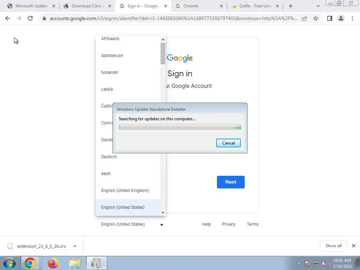
Task: Cancel the Windows Update Standalone Installer
Action: [x=229, y=143]
